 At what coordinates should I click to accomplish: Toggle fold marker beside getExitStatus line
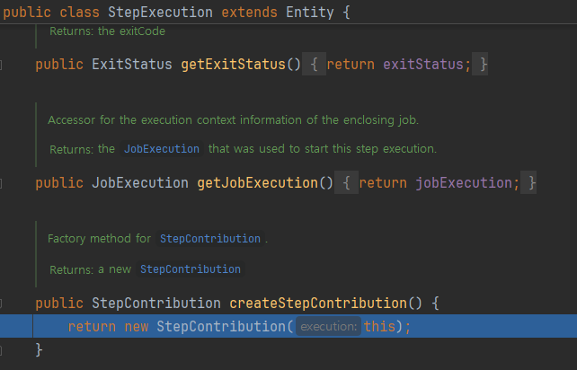[1, 65]
